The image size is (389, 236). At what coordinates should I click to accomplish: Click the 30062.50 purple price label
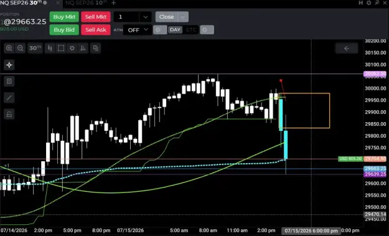(375, 73)
